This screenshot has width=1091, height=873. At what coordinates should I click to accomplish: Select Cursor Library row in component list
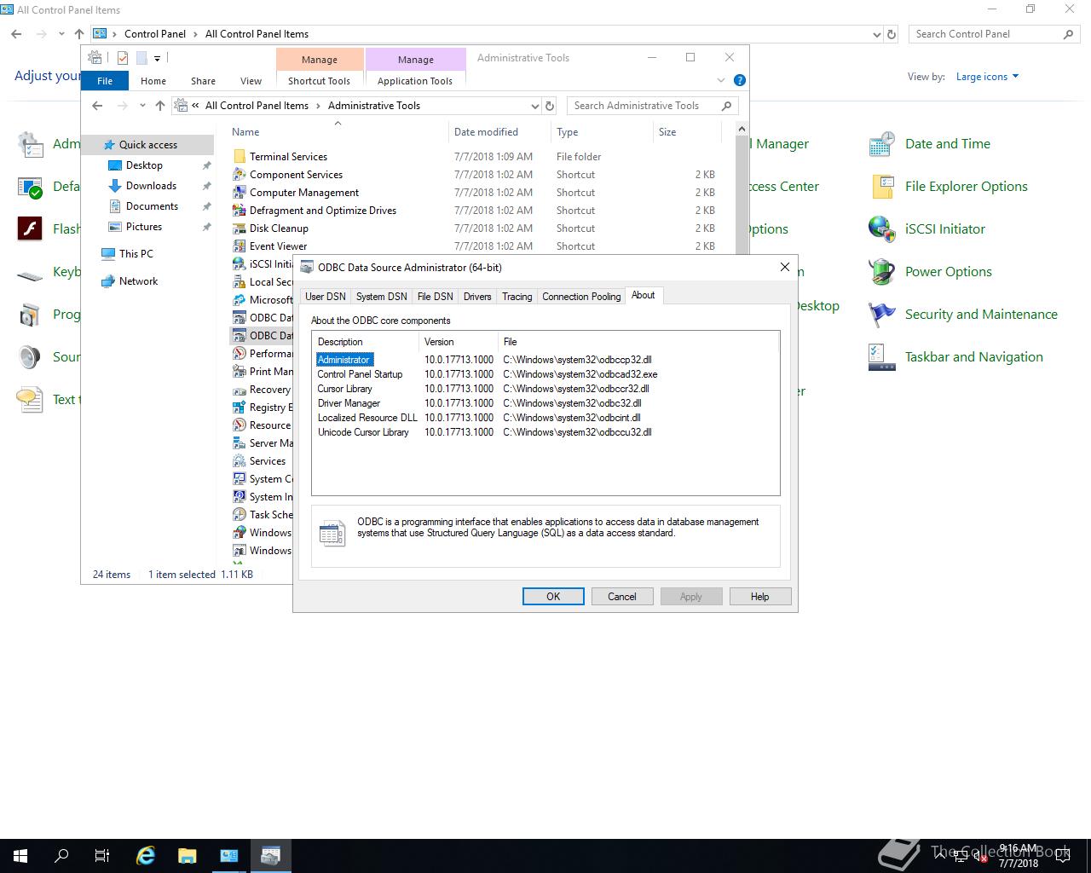(x=545, y=389)
